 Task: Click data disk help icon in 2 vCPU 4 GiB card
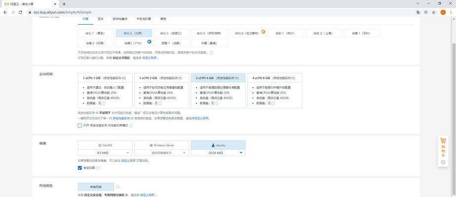point(216,103)
